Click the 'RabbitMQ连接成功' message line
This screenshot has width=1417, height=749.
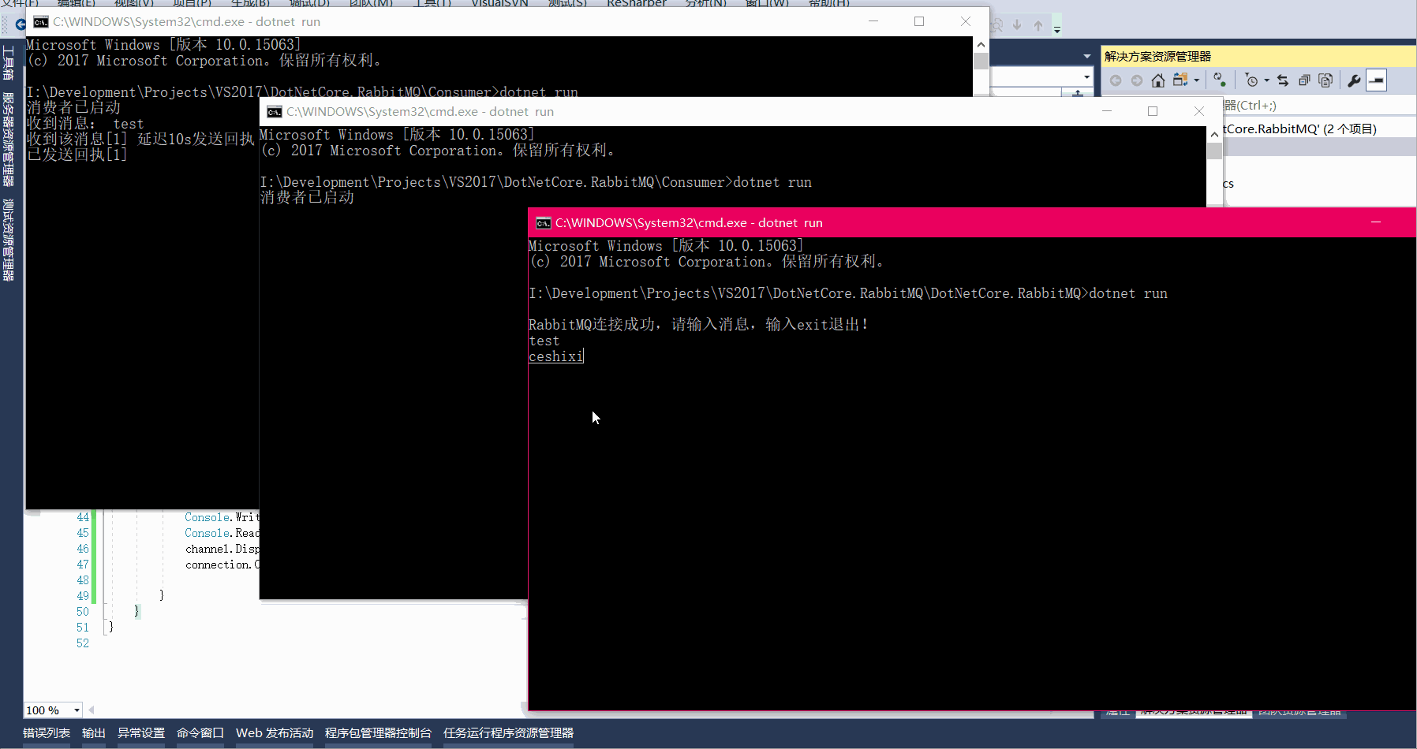699,325
